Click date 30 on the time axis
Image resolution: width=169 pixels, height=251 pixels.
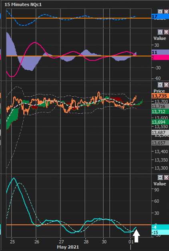pos(104,242)
